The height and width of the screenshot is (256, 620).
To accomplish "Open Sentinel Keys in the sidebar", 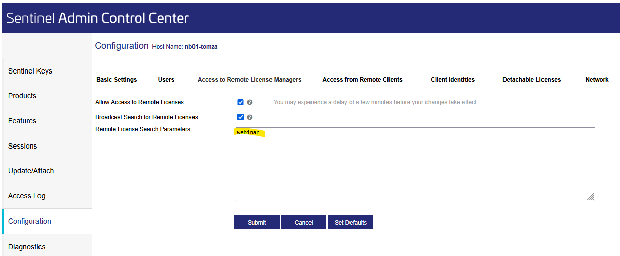I will tap(30, 71).
